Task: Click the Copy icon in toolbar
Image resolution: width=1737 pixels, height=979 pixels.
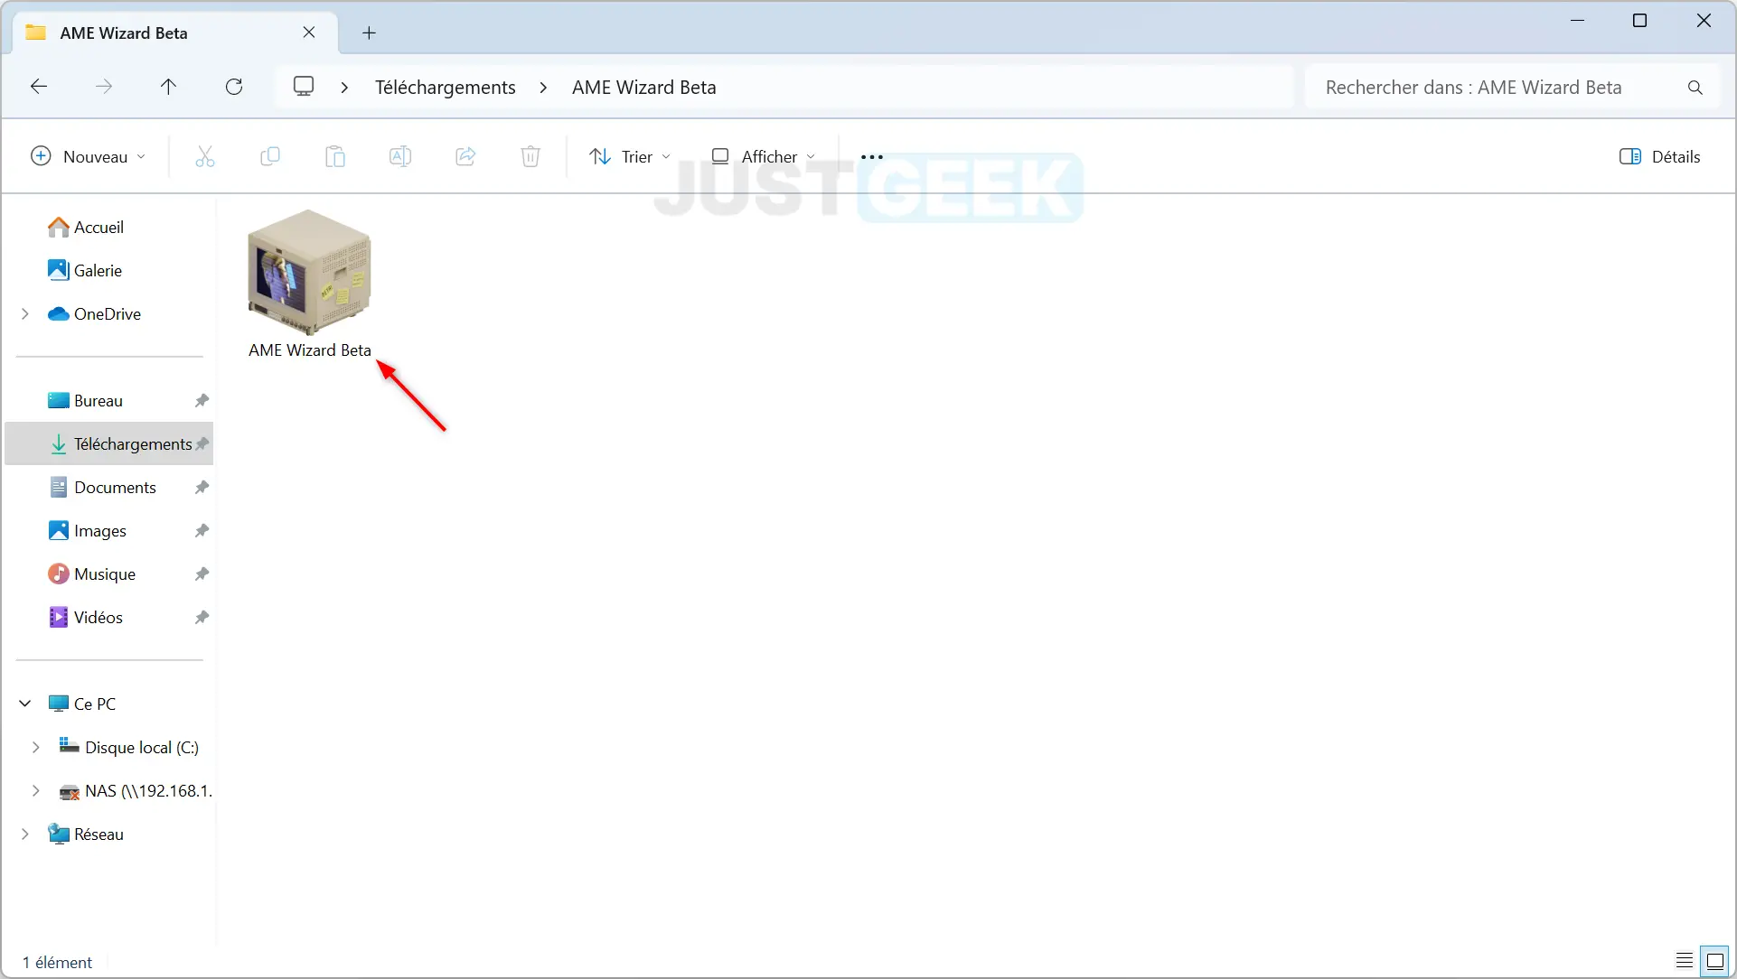Action: tap(269, 156)
